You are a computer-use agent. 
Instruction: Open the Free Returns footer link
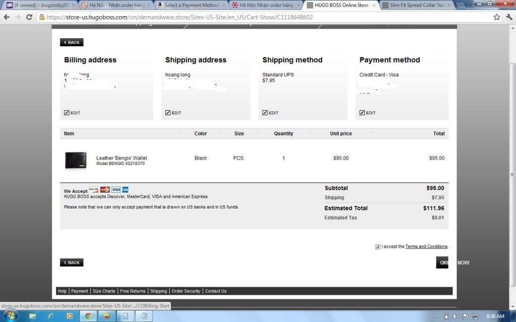[133, 291]
